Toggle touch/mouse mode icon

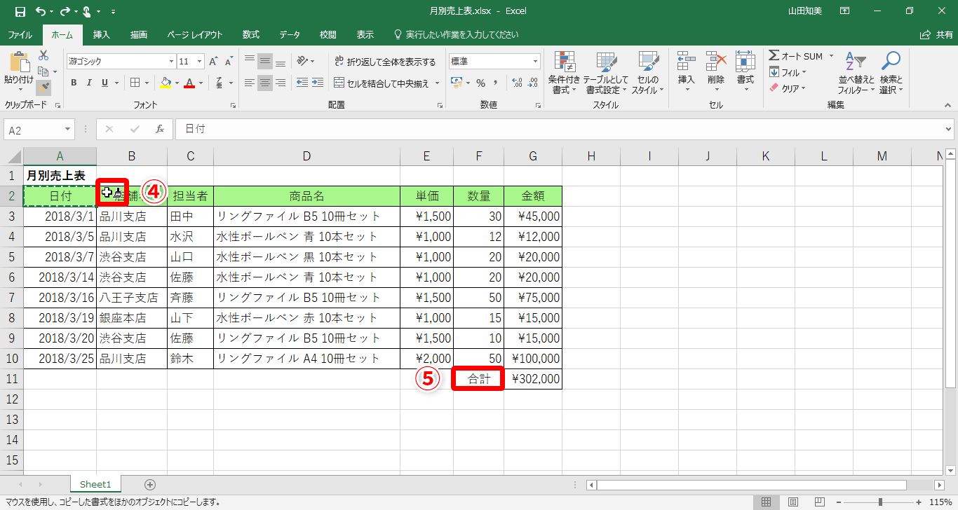tap(87, 11)
